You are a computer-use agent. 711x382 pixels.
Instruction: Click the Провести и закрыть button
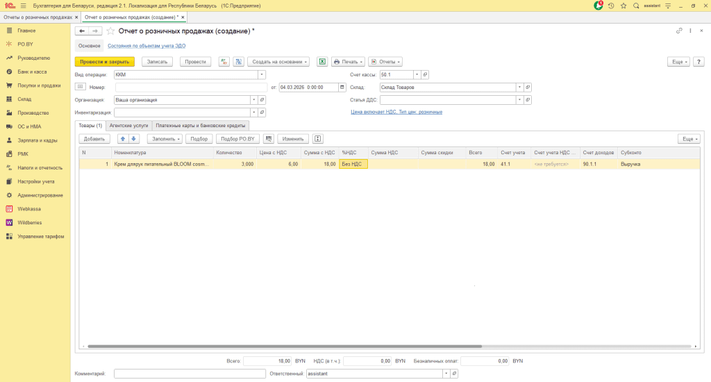coord(104,62)
